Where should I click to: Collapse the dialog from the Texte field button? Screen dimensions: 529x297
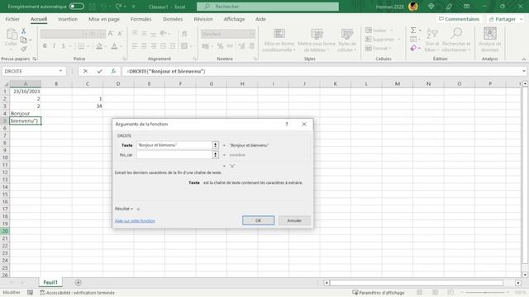(215, 145)
